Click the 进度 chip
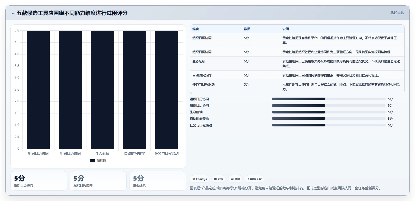 tap(236, 179)
